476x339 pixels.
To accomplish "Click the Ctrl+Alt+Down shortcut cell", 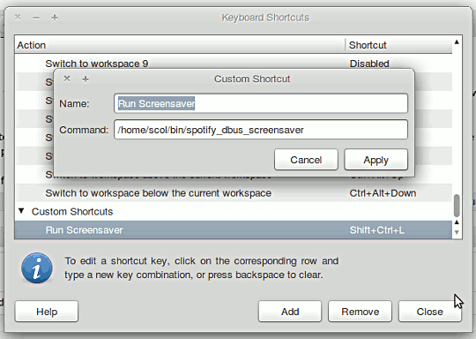I will (383, 193).
